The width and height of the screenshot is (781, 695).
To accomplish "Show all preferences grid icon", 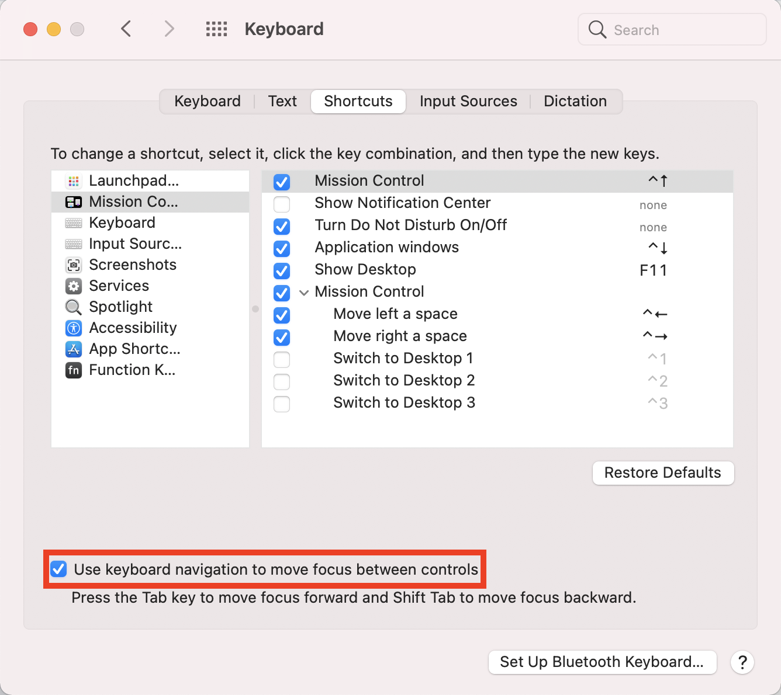I will point(216,29).
